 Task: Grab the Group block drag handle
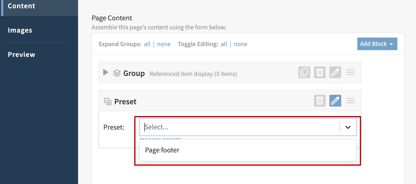point(351,72)
